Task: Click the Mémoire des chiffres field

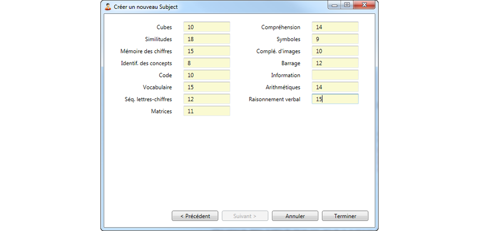Action: (x=207, y=51)
